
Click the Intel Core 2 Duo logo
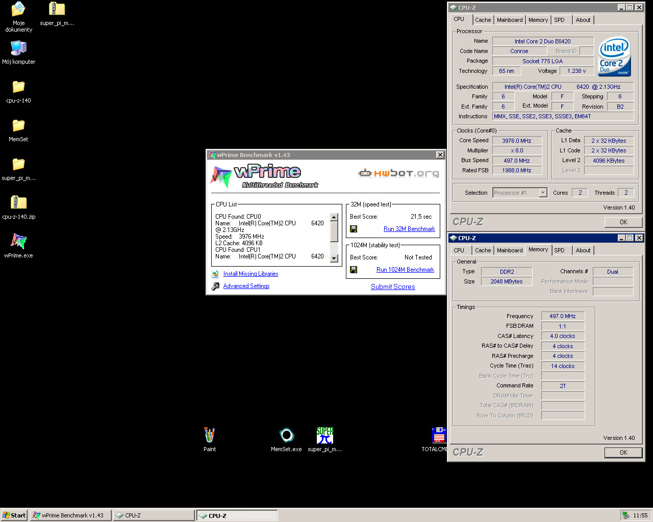(x=615, y=56)
